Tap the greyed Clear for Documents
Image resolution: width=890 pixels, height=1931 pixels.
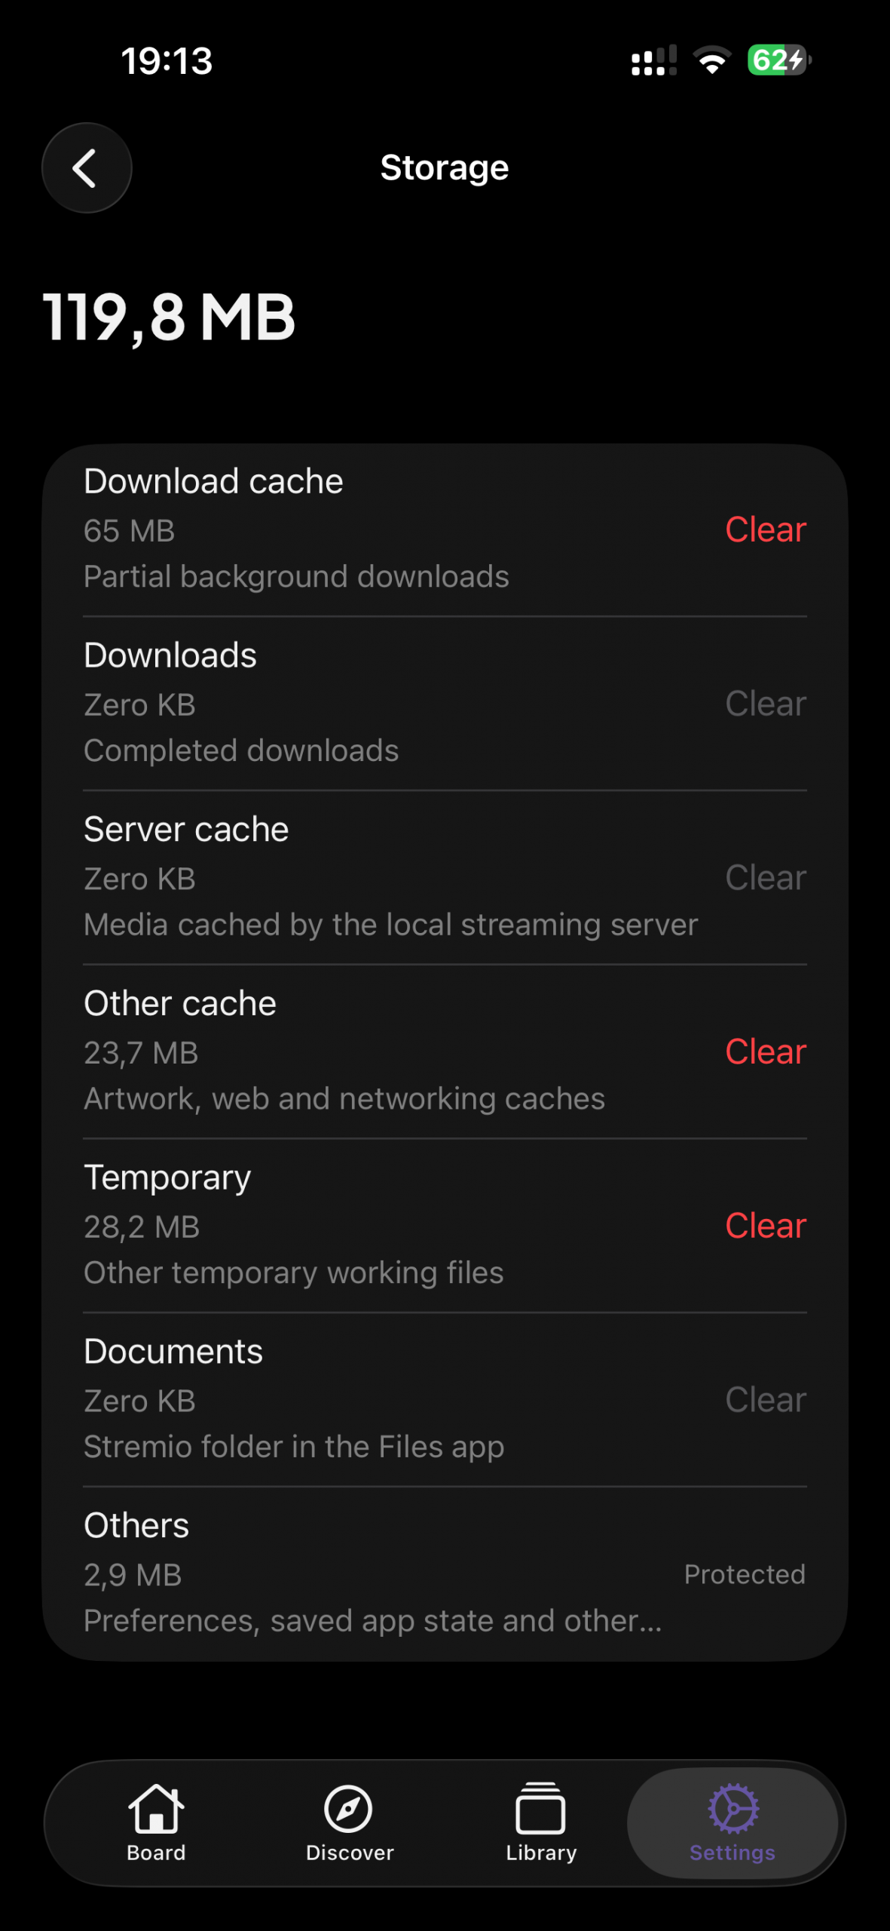pos(766,1400)
